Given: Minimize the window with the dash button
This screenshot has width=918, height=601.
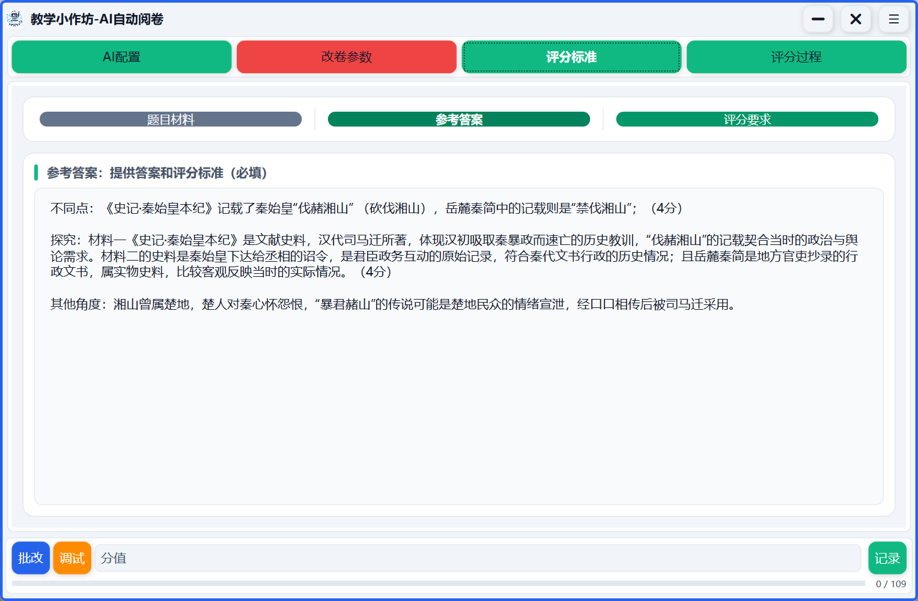Looking at the screenshot, I should [818, 19].
